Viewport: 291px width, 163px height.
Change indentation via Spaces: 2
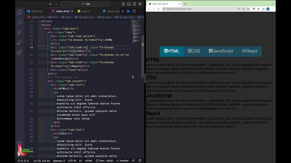[x=59, y=161]
